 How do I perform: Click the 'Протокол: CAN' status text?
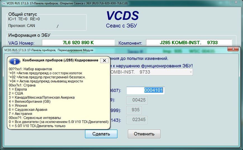22,26
